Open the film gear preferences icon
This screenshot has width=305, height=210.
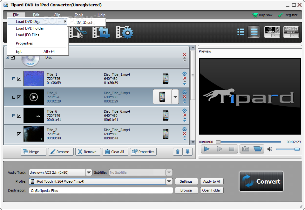coord(125,32)
